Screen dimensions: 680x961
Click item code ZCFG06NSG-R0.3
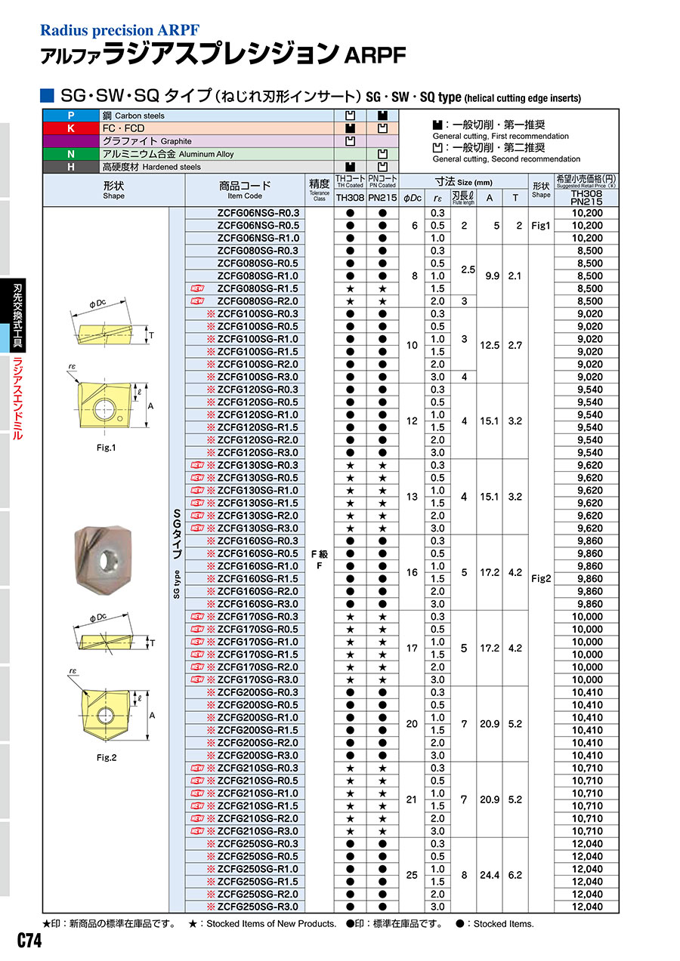point(248,213)
